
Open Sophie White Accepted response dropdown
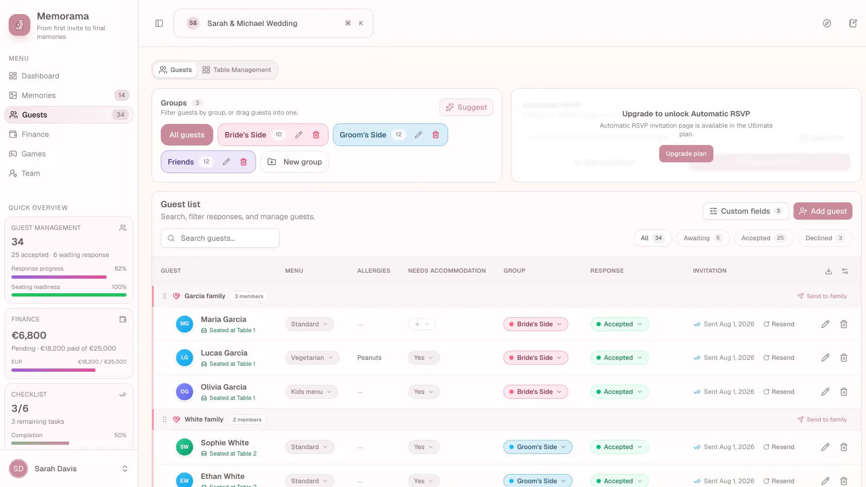click(619, 447)
